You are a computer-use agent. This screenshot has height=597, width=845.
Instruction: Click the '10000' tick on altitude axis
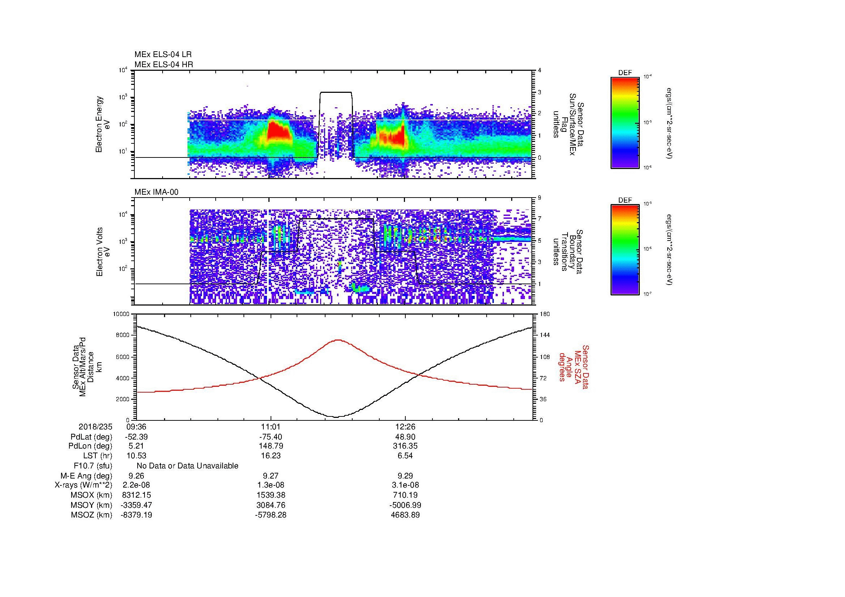122,314
